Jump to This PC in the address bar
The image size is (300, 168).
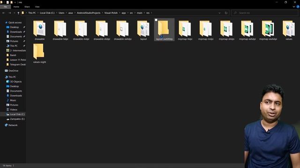pyautogui.click(x=32, y=13)
